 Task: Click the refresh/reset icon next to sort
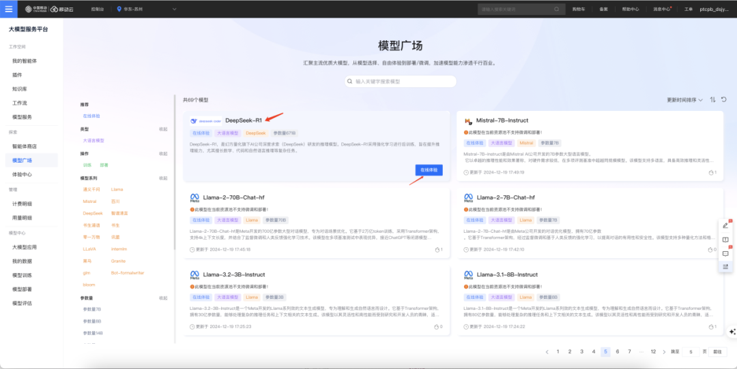(x=724, y=99)
